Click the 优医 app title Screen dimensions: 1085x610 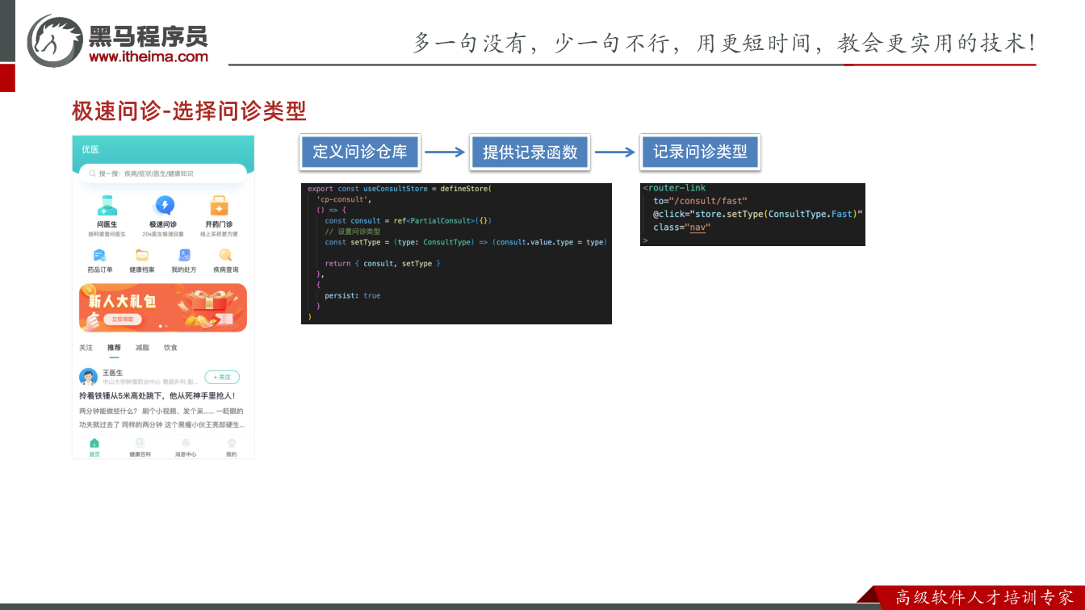click(x=90, y=149)
